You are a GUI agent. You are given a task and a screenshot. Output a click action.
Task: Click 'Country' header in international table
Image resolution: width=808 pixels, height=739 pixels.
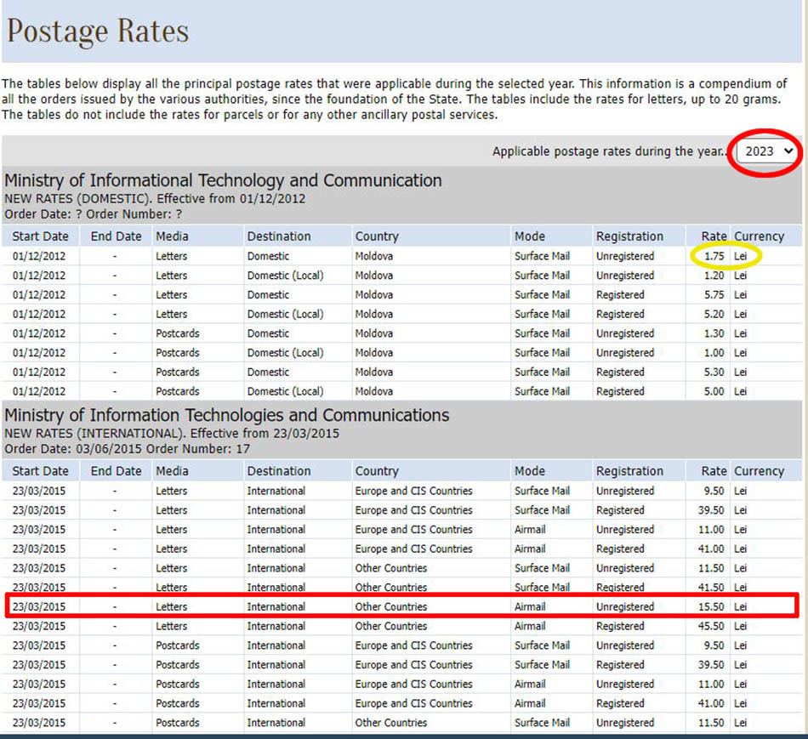coord(377,471)
